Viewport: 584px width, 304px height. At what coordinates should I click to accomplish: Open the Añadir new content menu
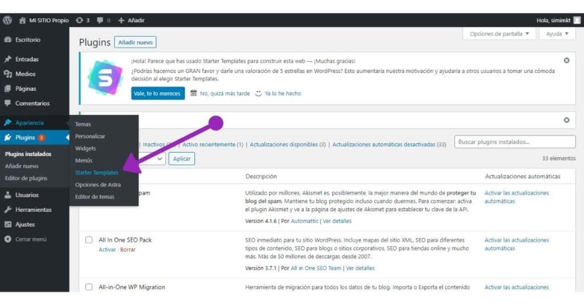pyautogui.click(x=131, y=20)
